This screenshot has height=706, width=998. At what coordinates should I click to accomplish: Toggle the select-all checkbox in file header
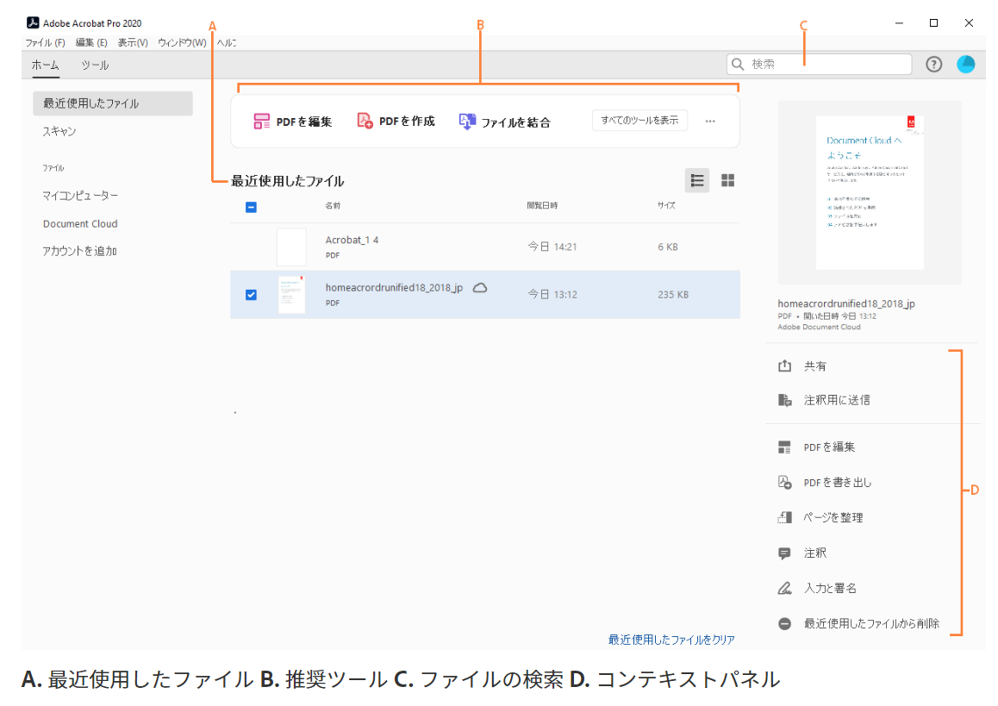point(251,207)
